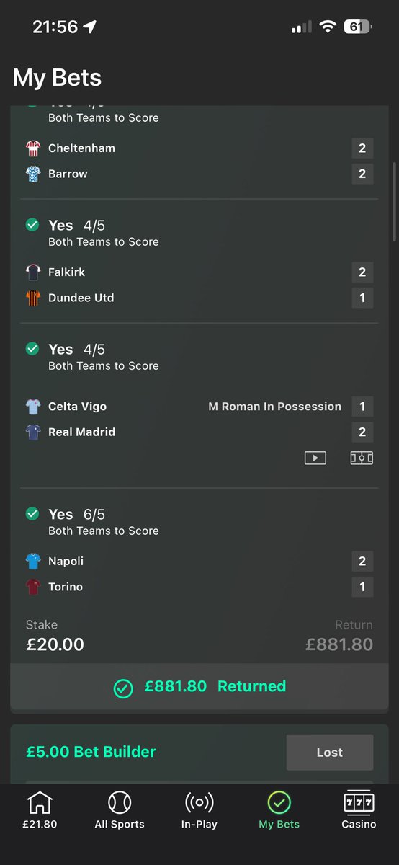Tap the Torino maroon kit icon
The width and height of the screenshot is (399, 865).
click(x=33, y=587)
